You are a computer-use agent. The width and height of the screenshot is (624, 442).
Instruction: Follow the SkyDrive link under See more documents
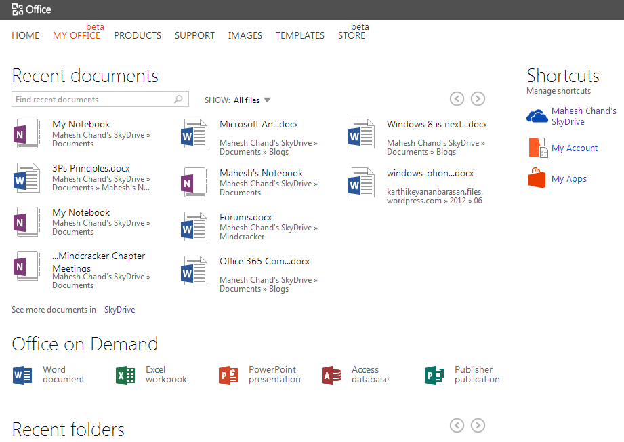coord(119,310)
